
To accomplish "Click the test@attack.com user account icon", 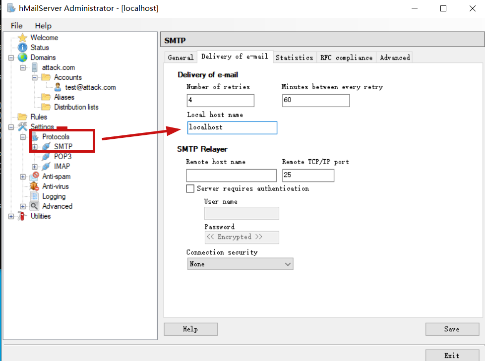I will 58,87.
